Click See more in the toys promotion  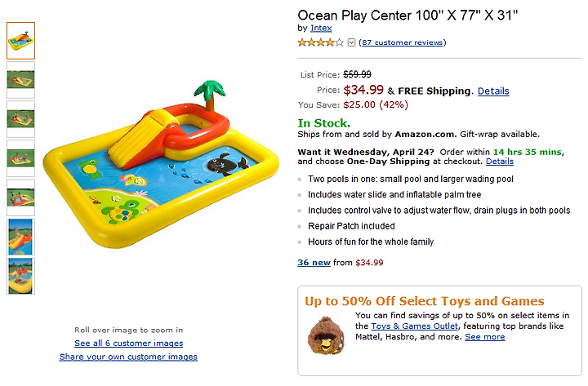point(485,337)
